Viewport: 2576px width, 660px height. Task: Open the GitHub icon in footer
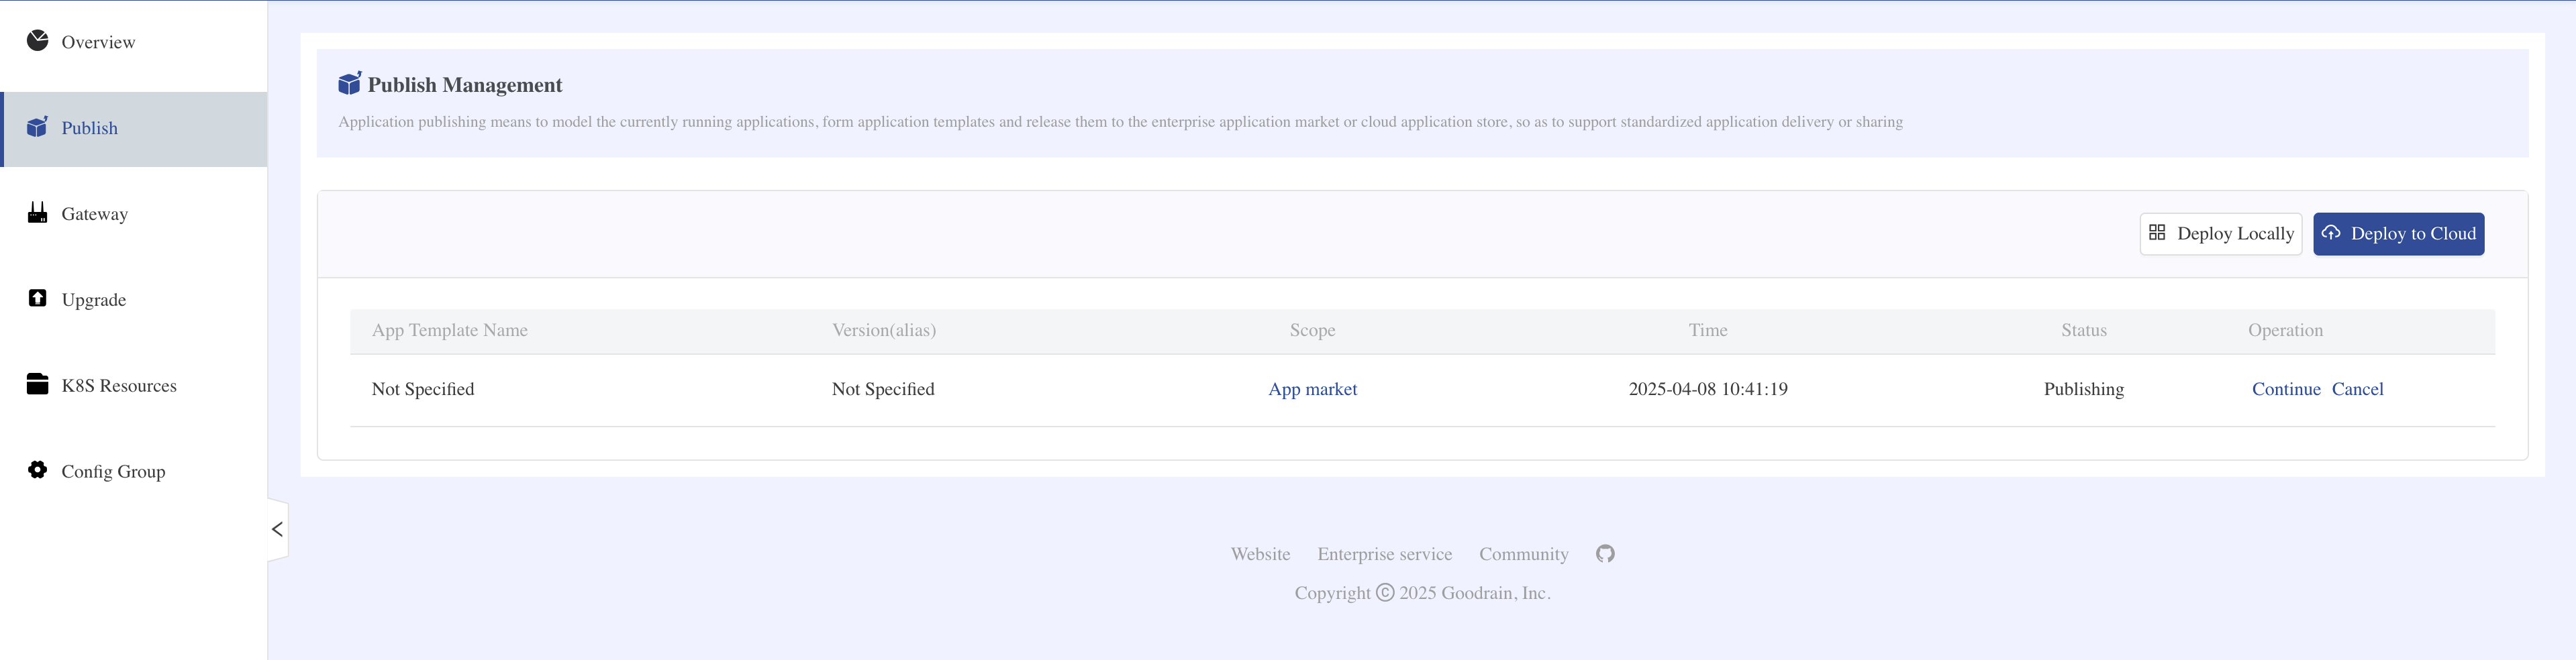click(1605, 554)
